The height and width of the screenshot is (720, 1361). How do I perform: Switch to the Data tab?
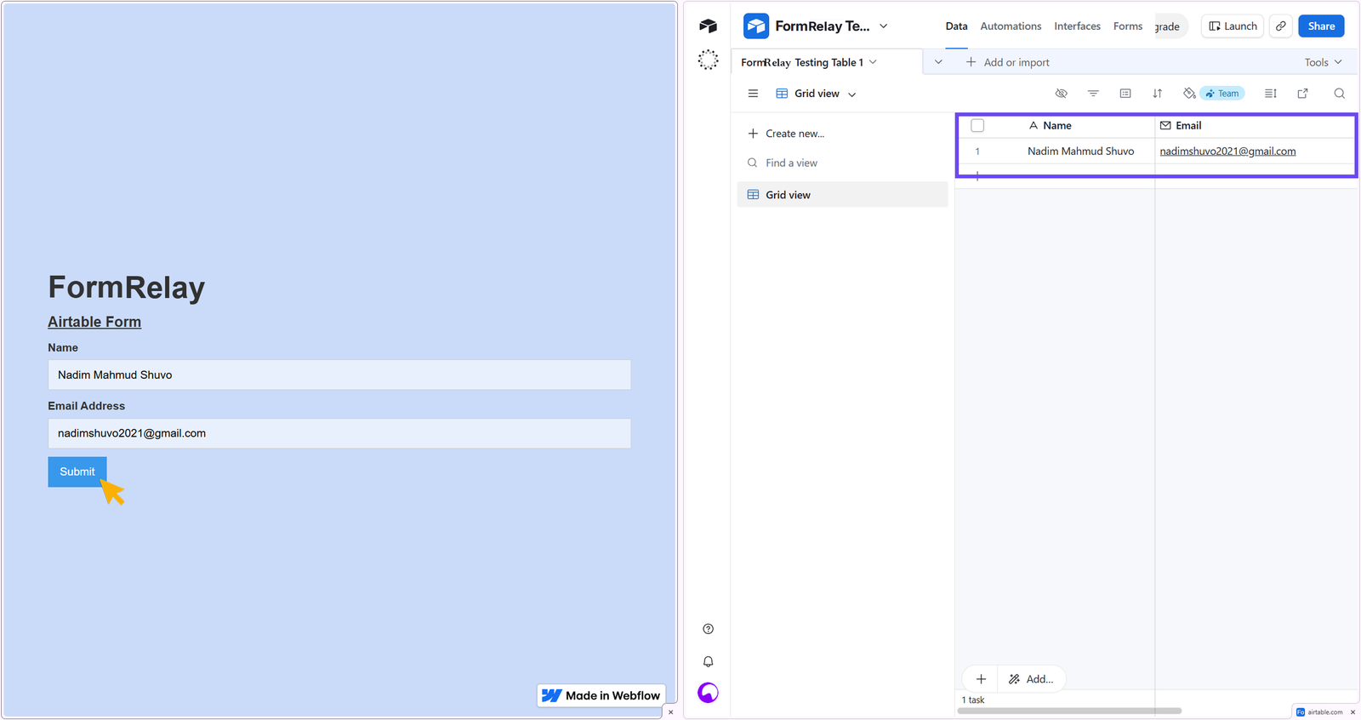pos(956,26)
